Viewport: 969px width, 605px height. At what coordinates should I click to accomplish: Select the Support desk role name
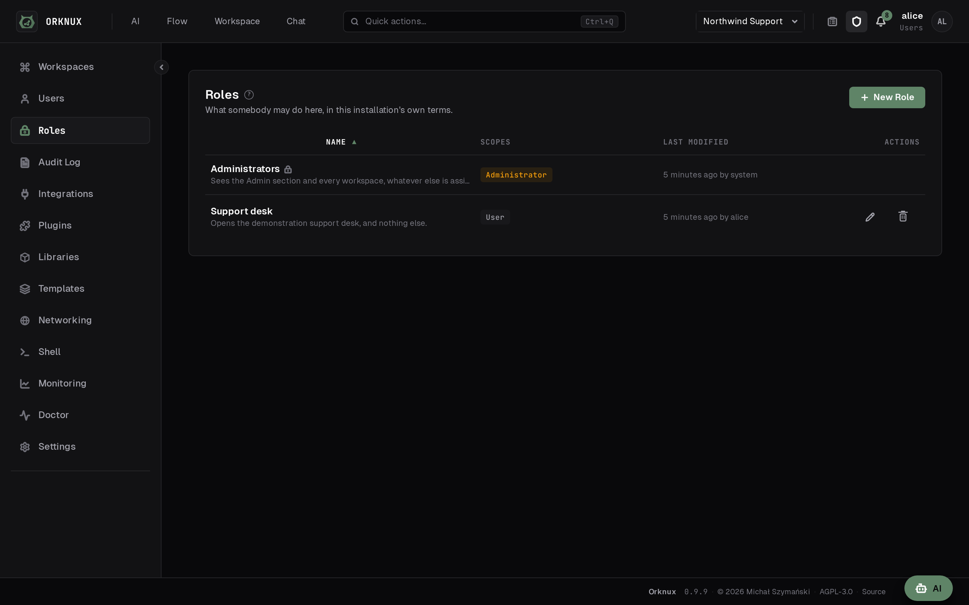tap(242, 211)
